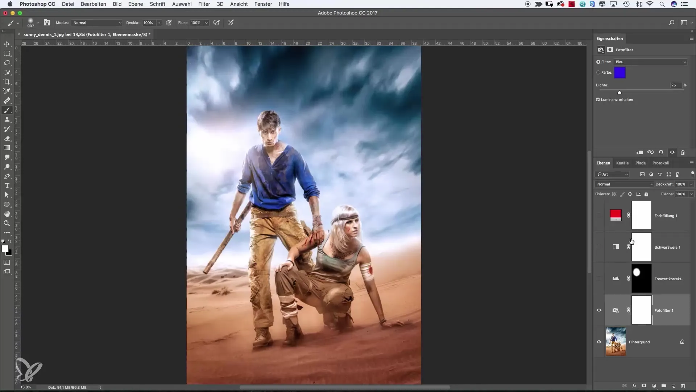Click the Farbe blue color swatch

(x=620, y=73)
